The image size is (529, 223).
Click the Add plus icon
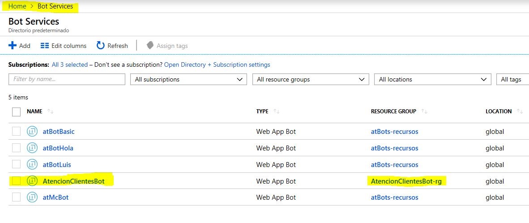click(13, 46)
